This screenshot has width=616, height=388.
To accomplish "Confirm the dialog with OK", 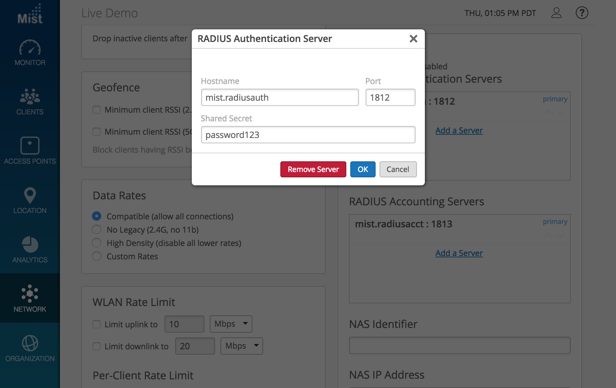I will point(363,169).
